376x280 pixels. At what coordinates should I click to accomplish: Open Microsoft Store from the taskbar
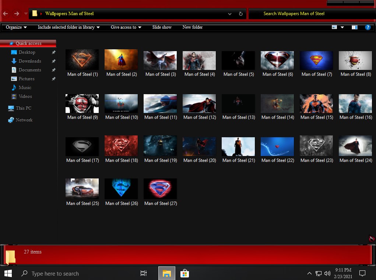point(185,273)
